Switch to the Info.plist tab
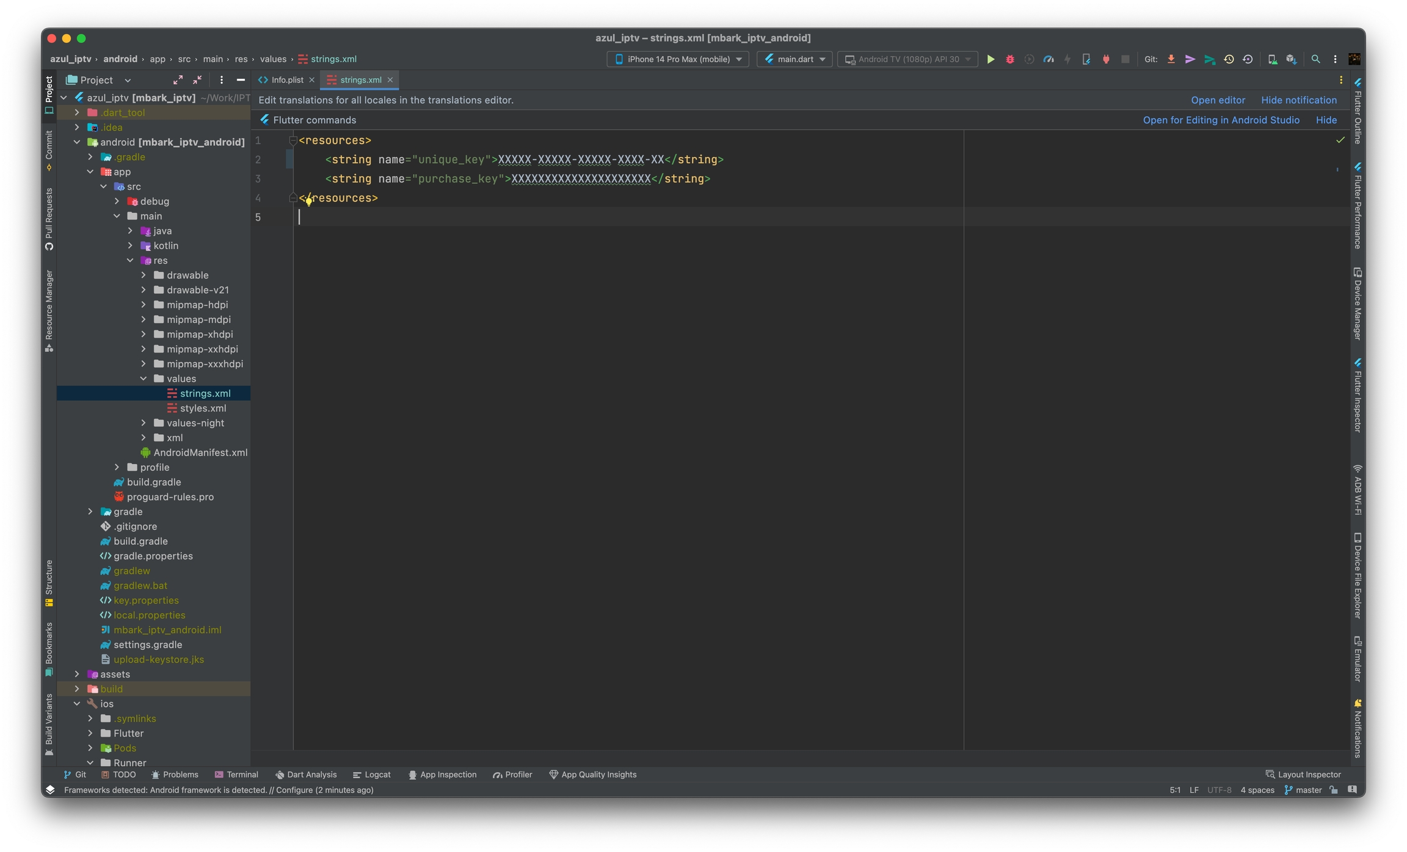 tap(286, 80)
